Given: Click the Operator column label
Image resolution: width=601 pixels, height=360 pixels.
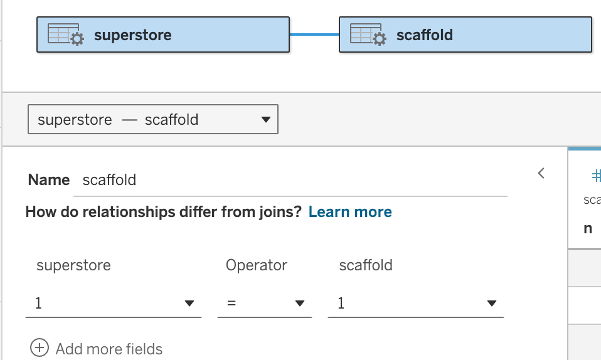Looking at the screenshot, I should click(x=256, y=265).
